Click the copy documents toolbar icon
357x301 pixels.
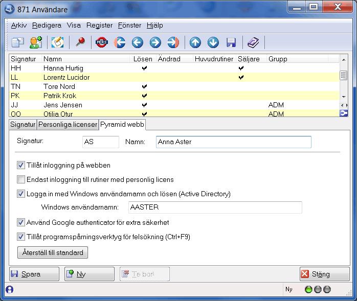(17, 42)
